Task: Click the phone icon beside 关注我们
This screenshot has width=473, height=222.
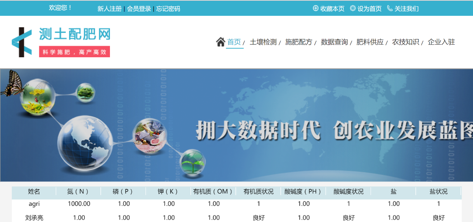Action: click(390, 8)
